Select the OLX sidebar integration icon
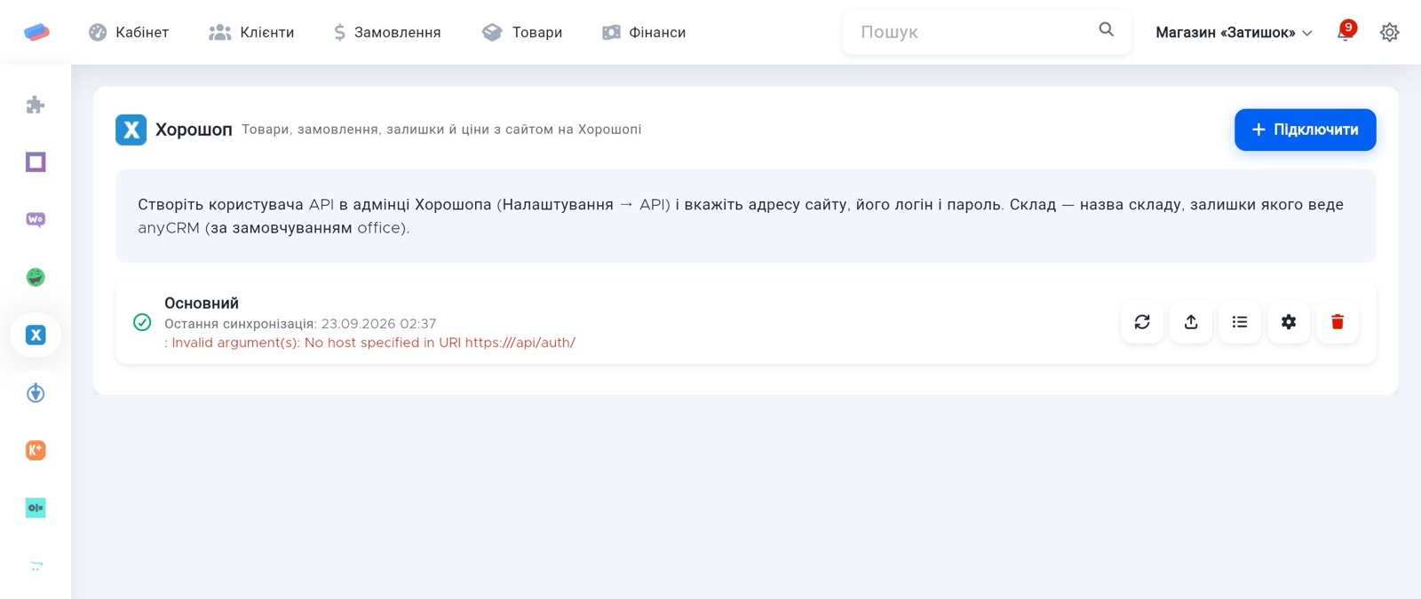The height and width of the screenshot is (599, 1421). point(36,508)
